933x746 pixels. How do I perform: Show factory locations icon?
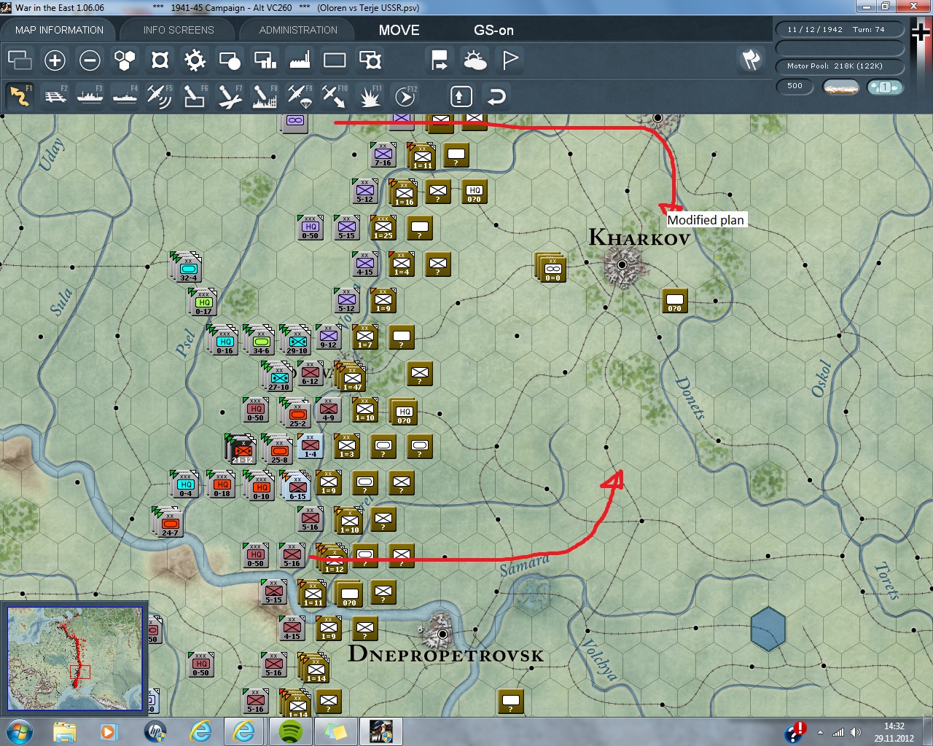[x=300, y=60]
